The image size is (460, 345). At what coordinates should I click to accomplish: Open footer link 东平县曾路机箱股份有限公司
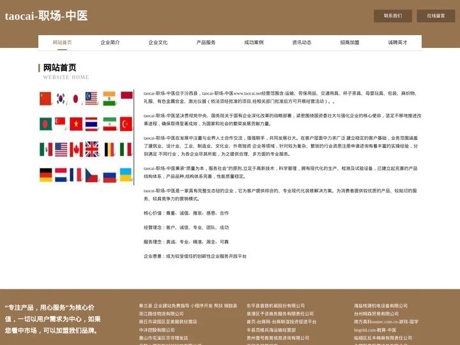[x=276, y=305]
